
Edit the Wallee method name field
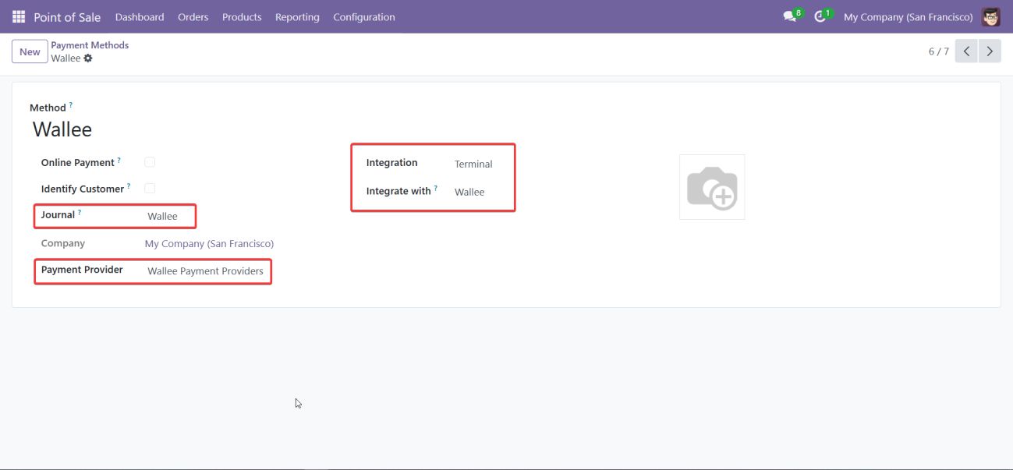(62, 129)
